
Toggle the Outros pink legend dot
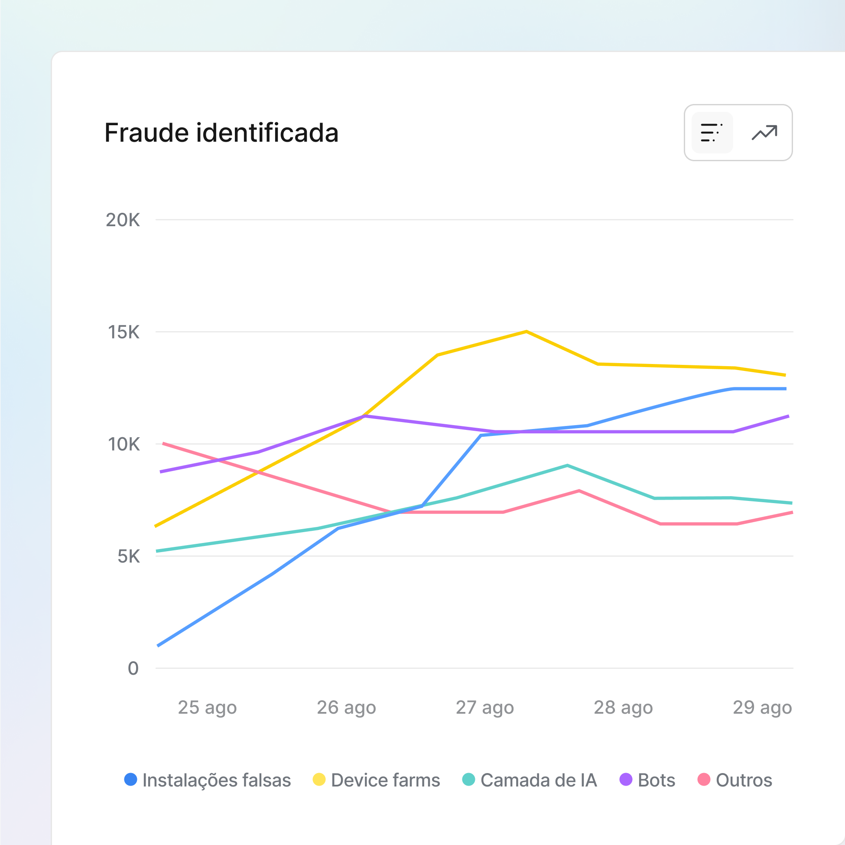tap(704, 779)
